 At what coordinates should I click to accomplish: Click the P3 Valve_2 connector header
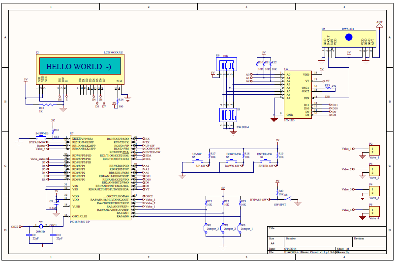point(374,171)
